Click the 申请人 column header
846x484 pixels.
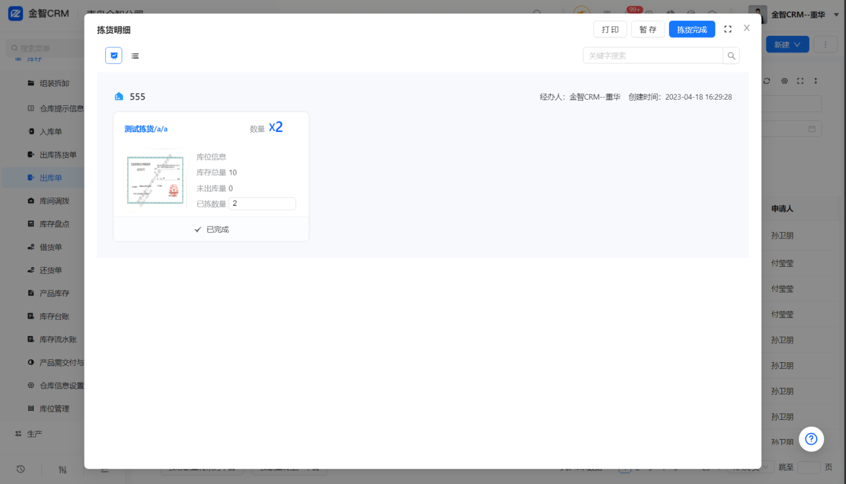[x=782, y=209]
